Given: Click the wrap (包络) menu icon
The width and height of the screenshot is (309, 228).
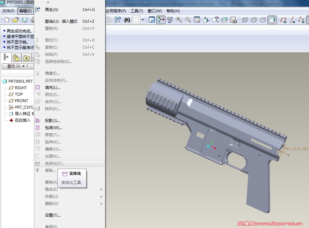Looking at the screenshot, I should [x=38, y=128].
